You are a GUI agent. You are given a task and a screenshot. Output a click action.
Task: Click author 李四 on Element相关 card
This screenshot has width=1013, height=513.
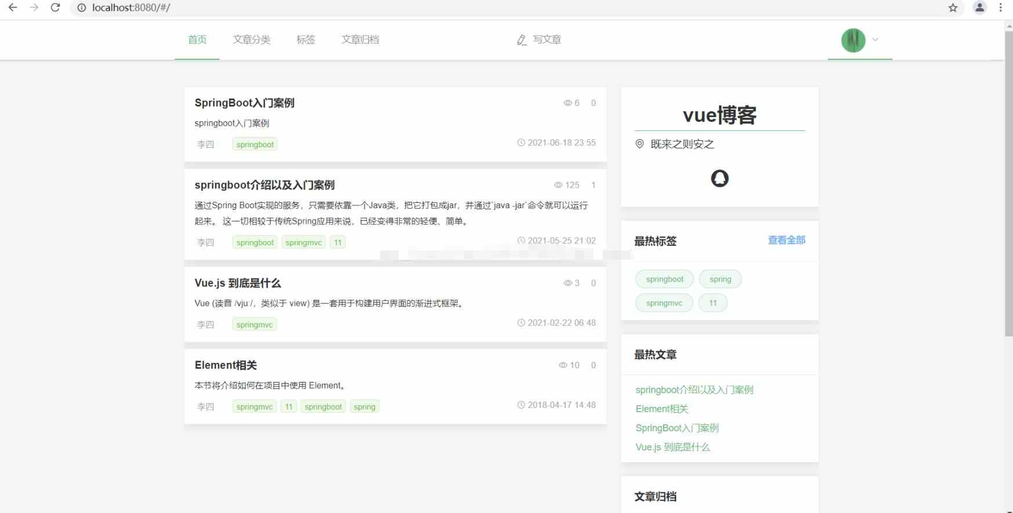pyautogui.click(x=206, y=407)
